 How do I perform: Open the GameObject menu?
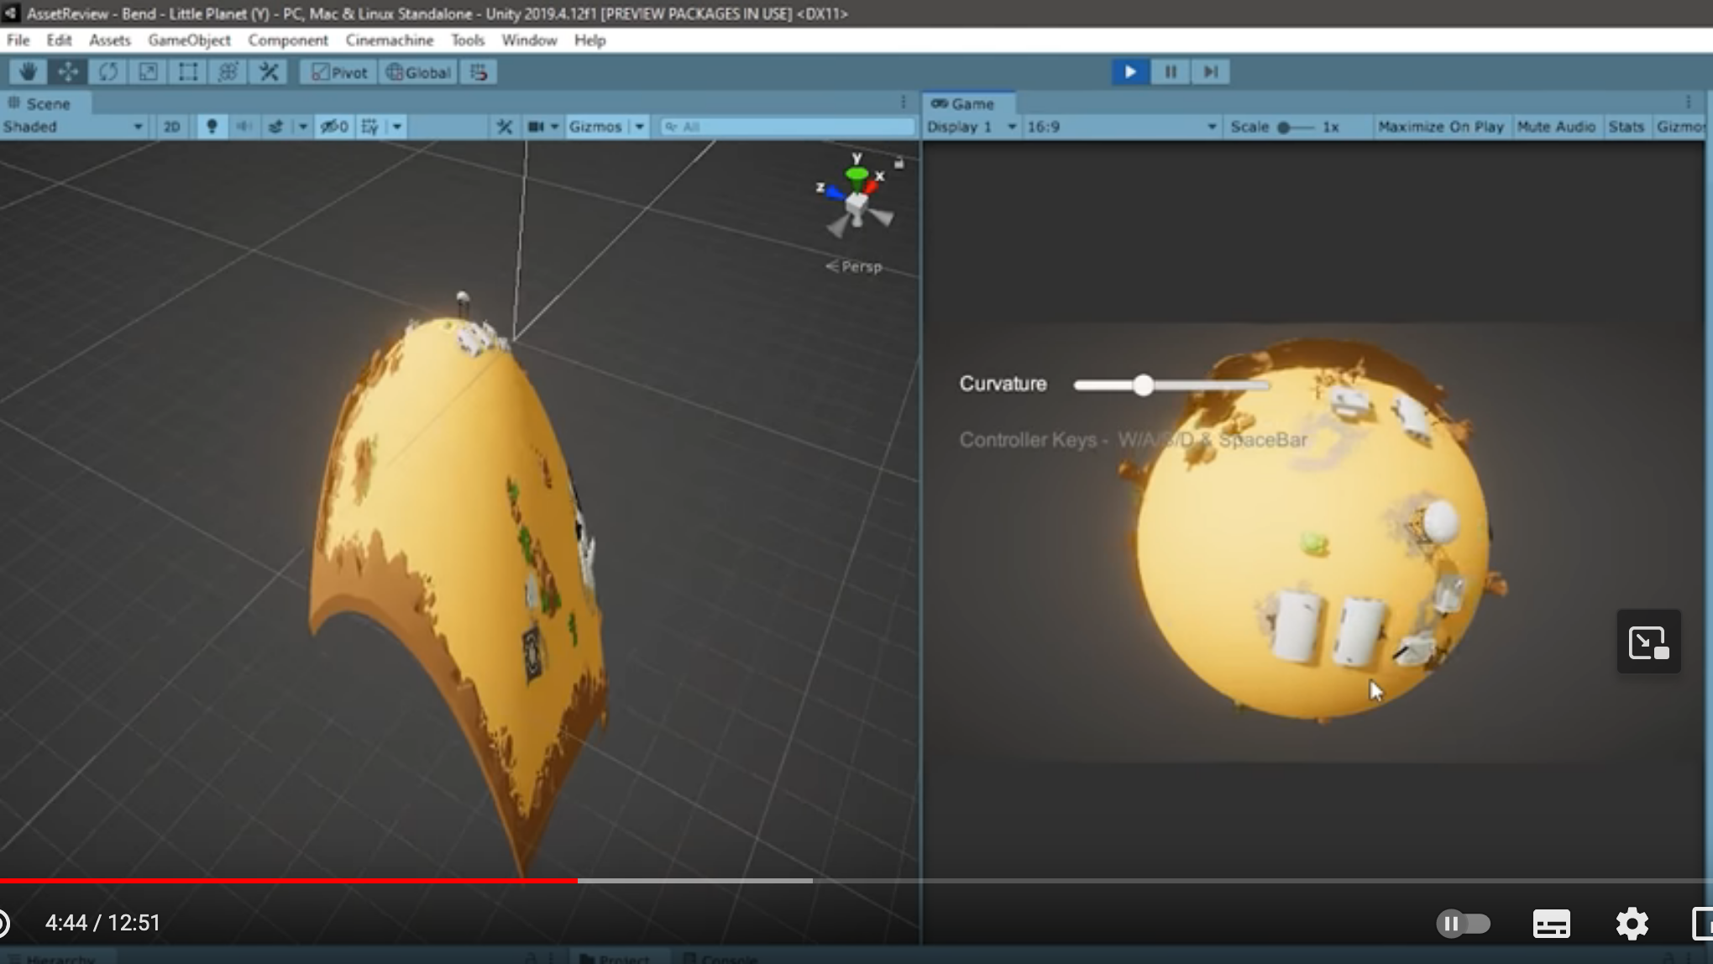pos(189,40)
